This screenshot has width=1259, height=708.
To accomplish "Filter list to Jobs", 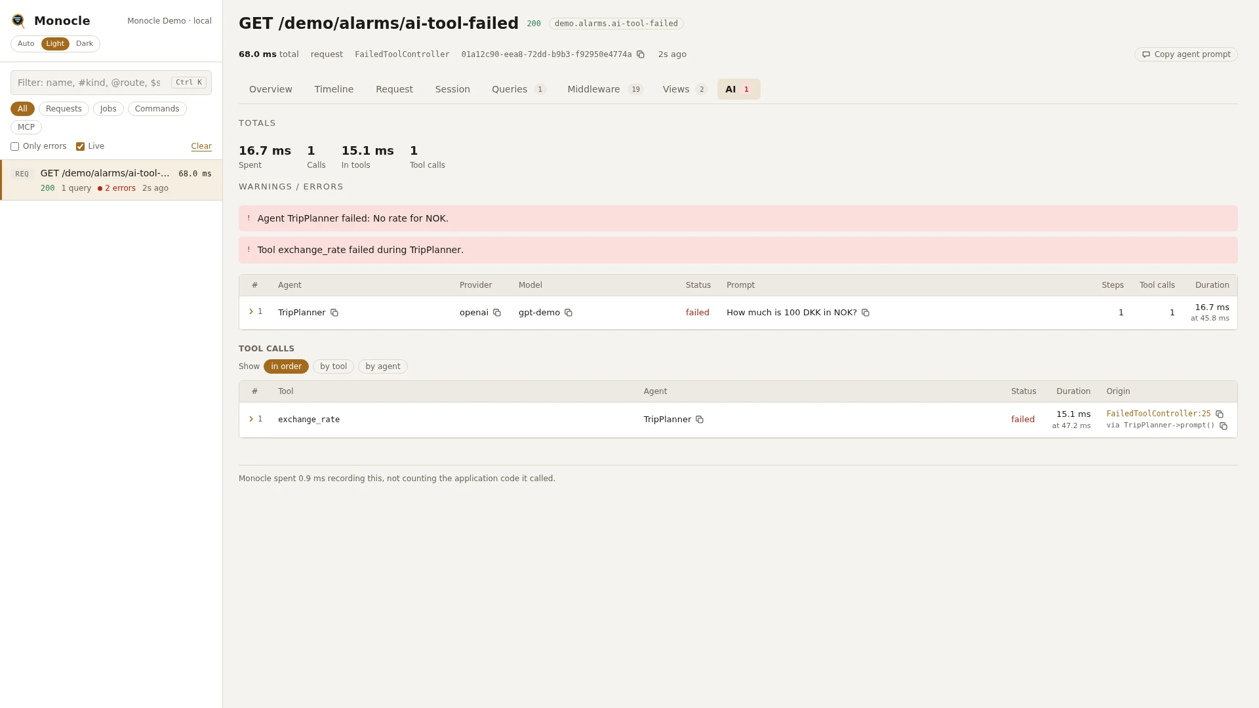I will click(108, 109).
